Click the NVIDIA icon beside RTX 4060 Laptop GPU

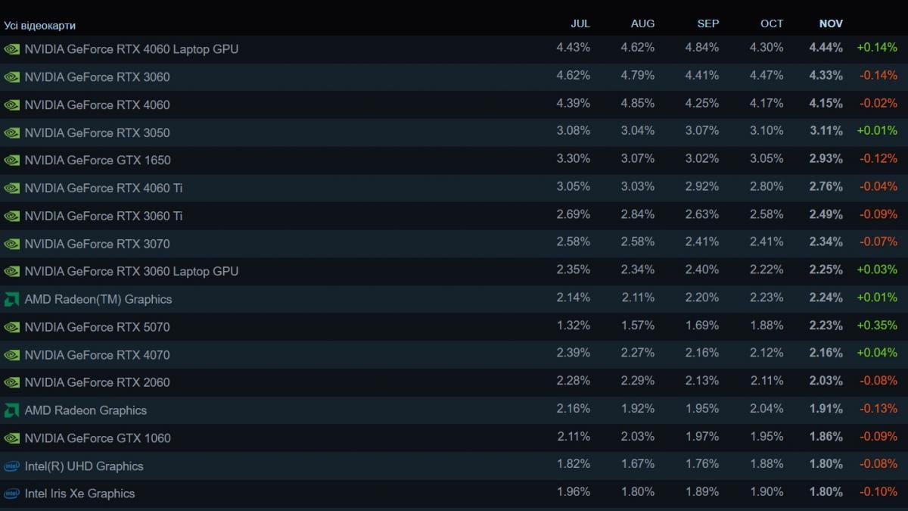pos(11,48)
